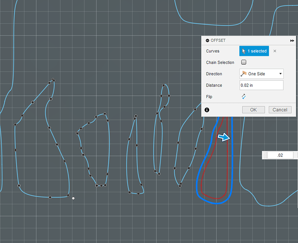Cancel the Offset operation
This screenshot has height=243, width=298.
[x=280, y=110]
